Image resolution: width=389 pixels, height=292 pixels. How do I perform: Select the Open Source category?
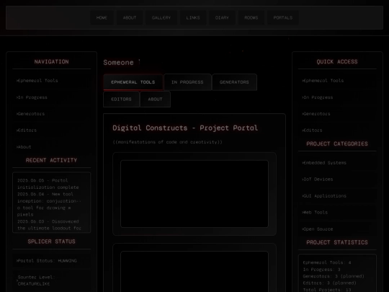coord(337,229)
